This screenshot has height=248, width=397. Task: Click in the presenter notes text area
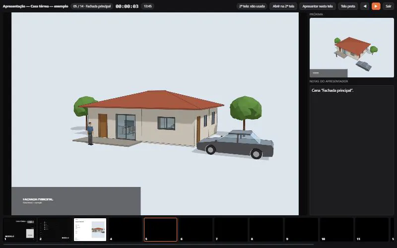[352, 150]
